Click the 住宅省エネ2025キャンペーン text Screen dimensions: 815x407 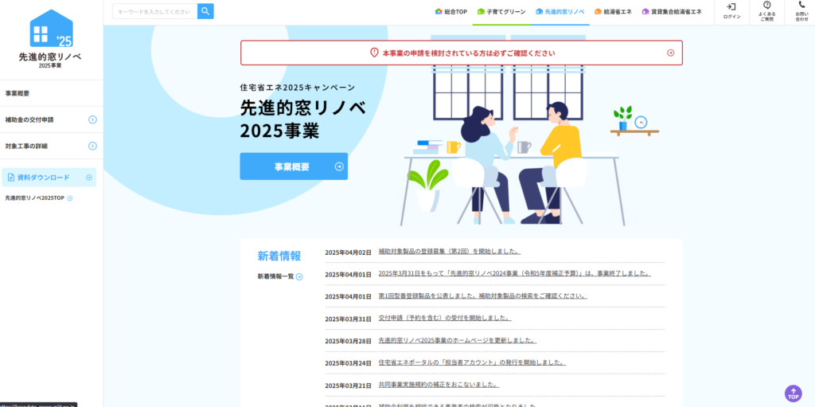[x=298, y=88]
